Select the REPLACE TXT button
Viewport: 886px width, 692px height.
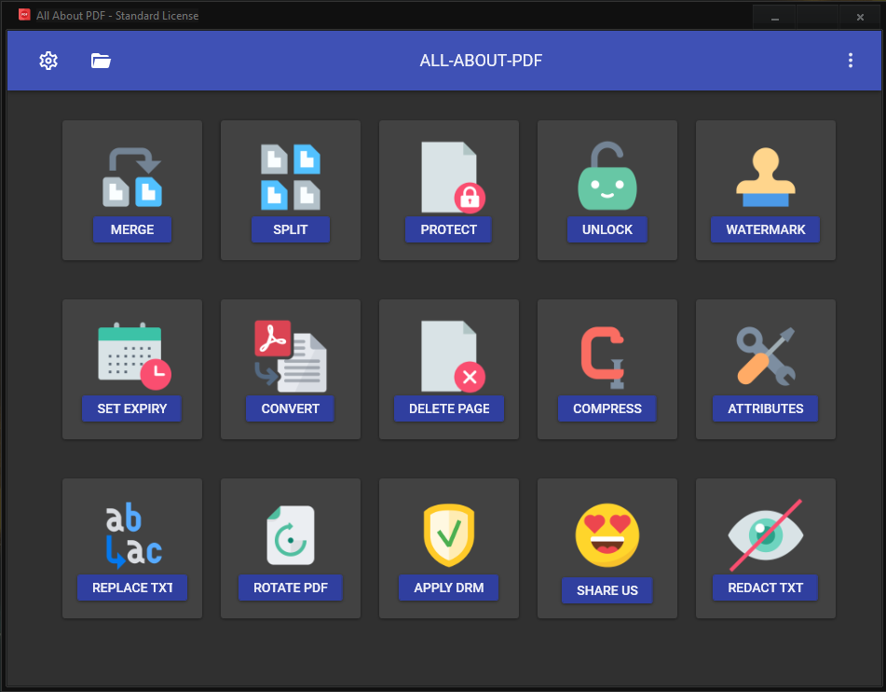click(x=132, y=588)
